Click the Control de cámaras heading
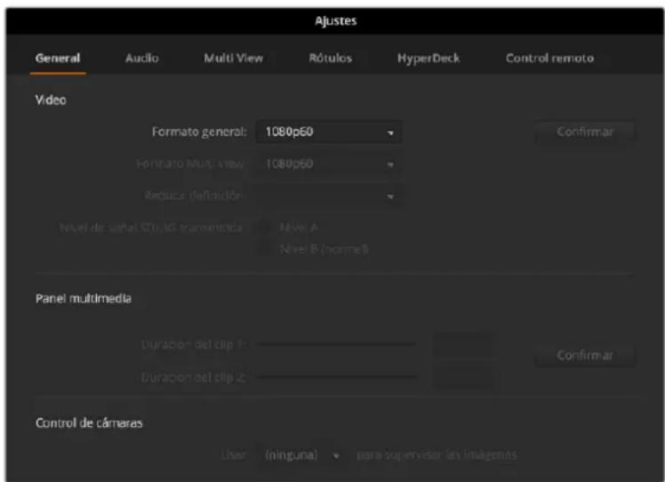The width and height of the screenshot is (665, 482). [x=89, y=423]
